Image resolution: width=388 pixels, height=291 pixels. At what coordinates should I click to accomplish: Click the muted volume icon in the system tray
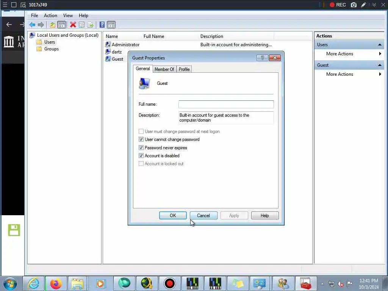(x=341, y=284)
